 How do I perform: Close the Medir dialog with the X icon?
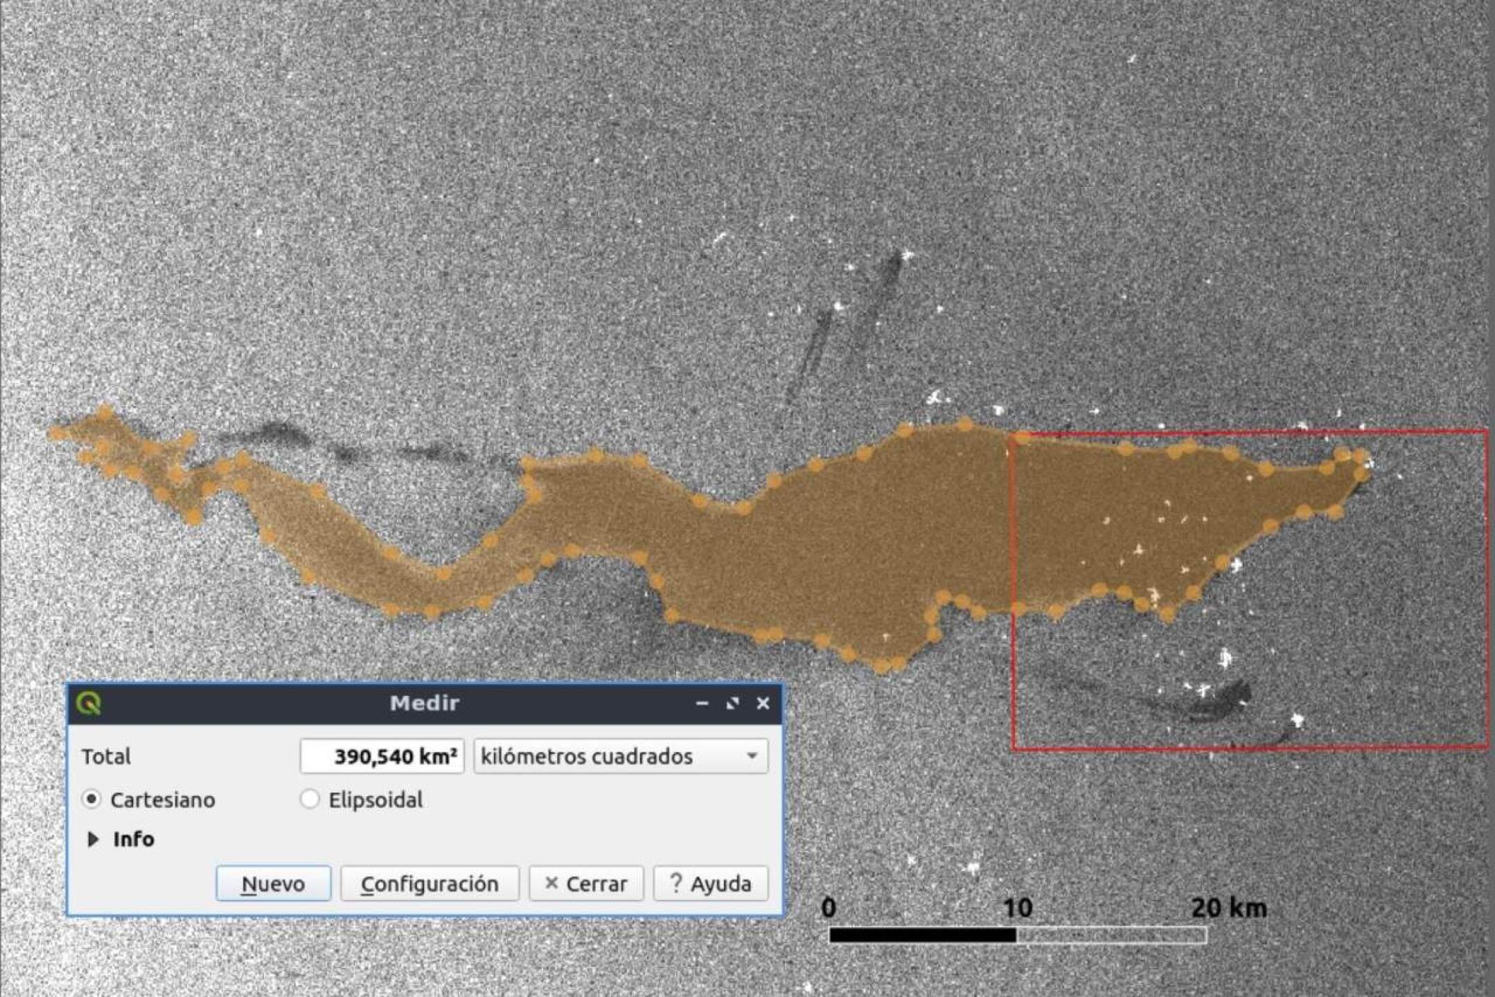click(x=763, y=703)
